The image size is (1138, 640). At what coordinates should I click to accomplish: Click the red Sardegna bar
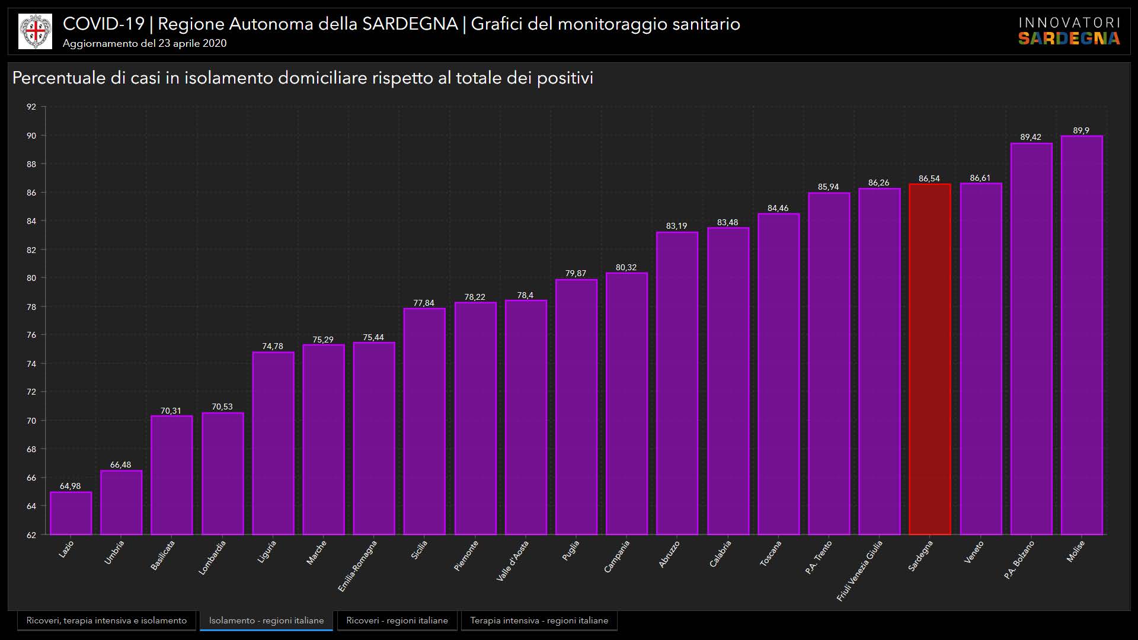click(929, 359)
